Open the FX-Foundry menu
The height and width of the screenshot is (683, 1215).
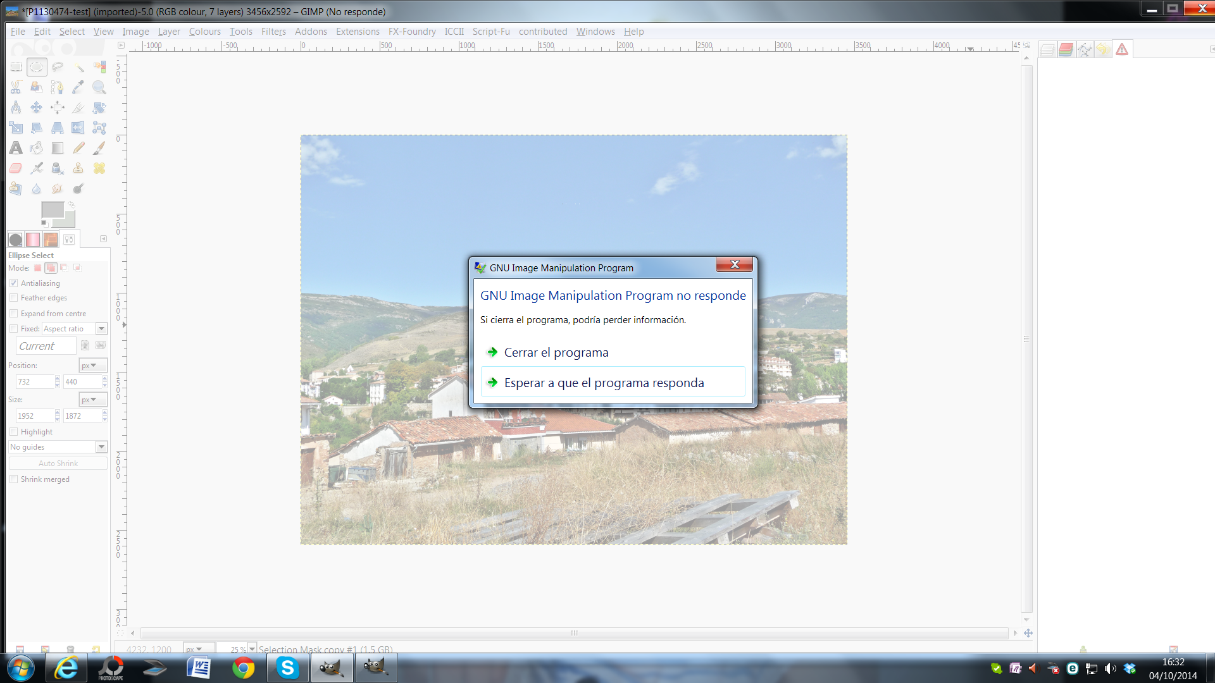(x=412, y=32)
